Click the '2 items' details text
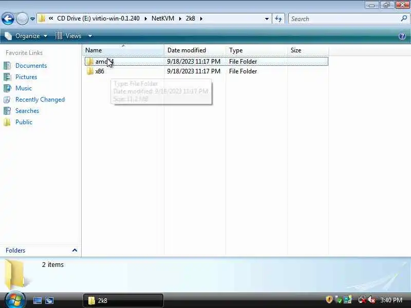This screenshot has height=308, width=411. (x=53, y=265)
